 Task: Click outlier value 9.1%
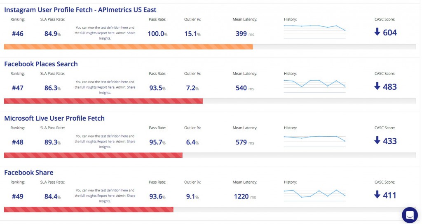(x=192, y=196)
